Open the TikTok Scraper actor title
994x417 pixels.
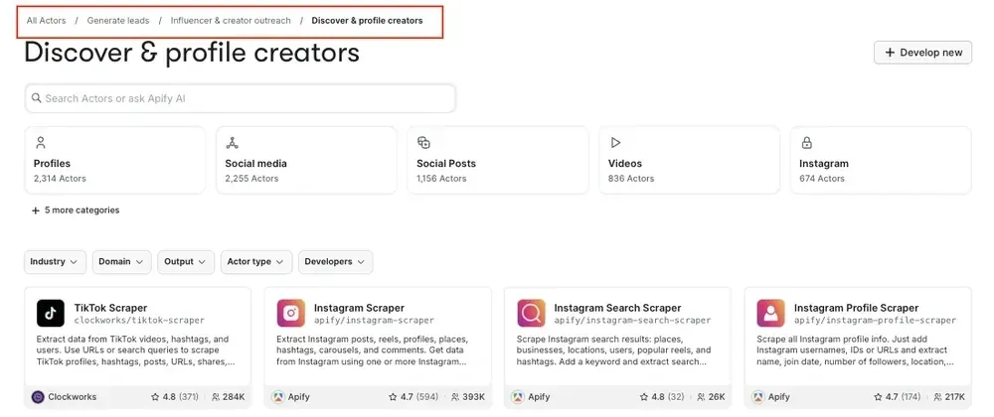click(x=110, y=308)
